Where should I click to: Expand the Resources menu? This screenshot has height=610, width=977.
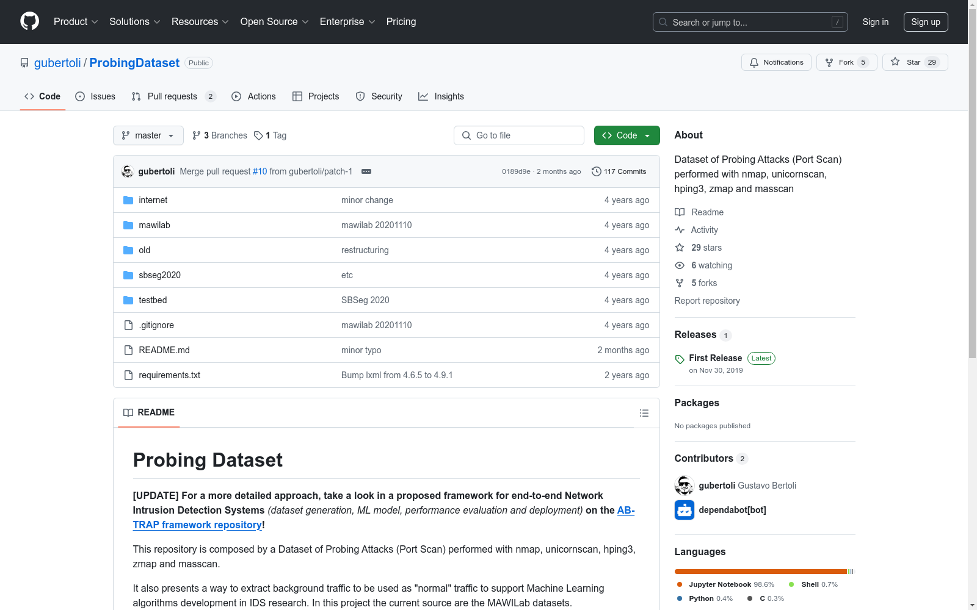point(200,22)
